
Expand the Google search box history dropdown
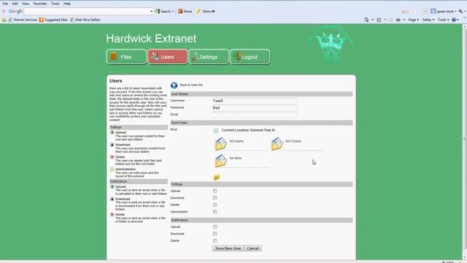click(152, 12)
